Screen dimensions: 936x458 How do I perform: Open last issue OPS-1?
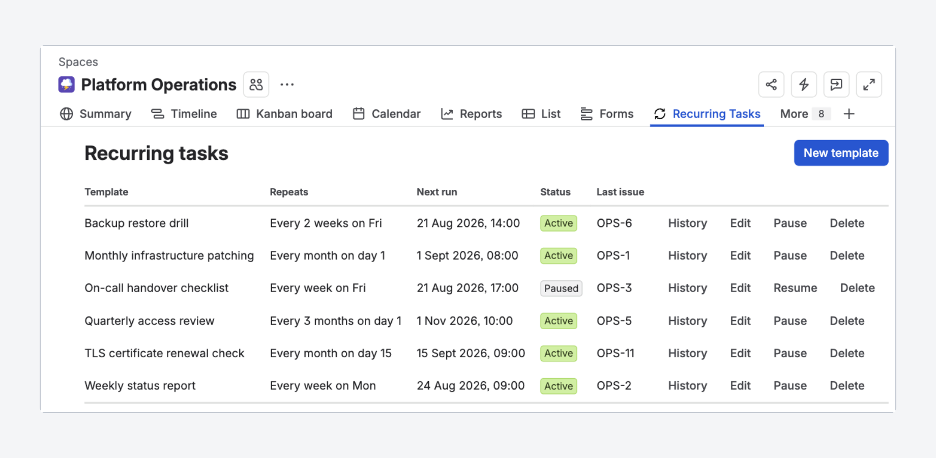(613, 255)
